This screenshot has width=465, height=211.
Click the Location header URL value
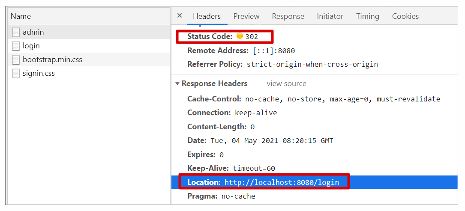[282, 183]
